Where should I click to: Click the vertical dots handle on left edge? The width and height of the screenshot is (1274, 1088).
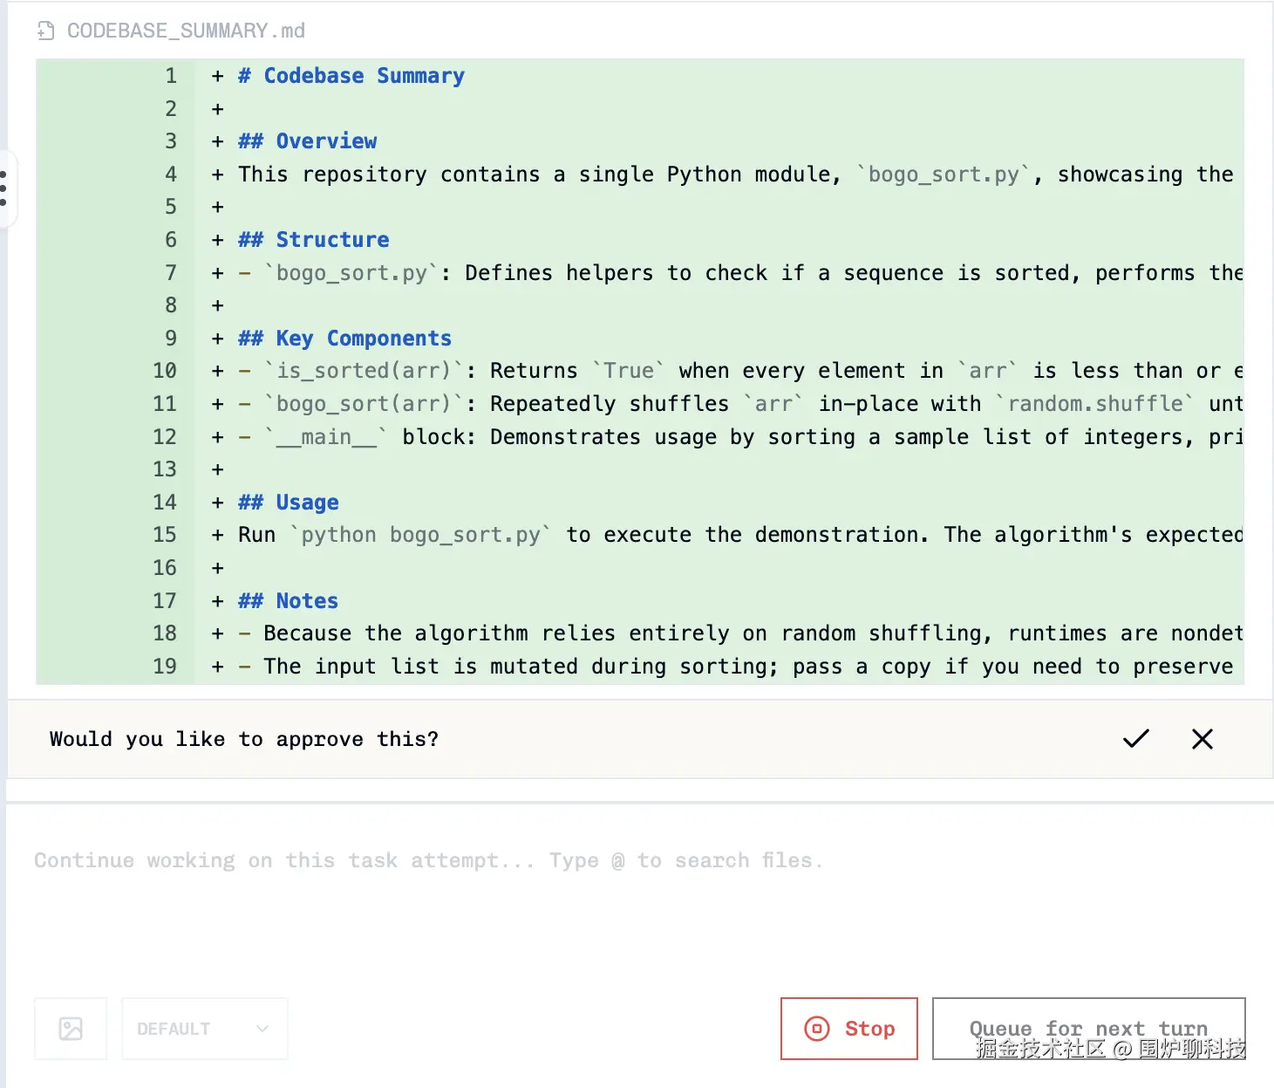[x=4, y=188]
